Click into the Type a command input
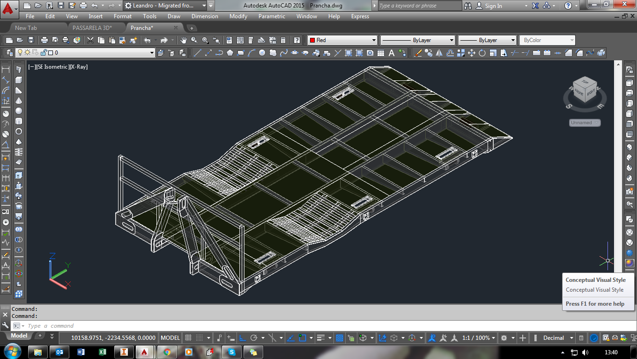This screenshot has height=359, width=637. pyautogui.click(x=318, y=326)
